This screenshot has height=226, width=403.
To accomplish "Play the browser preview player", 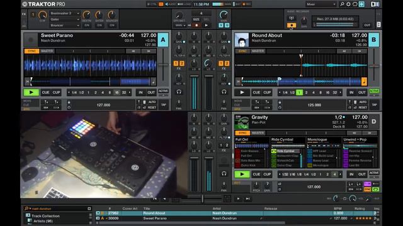I will (238, 198).
